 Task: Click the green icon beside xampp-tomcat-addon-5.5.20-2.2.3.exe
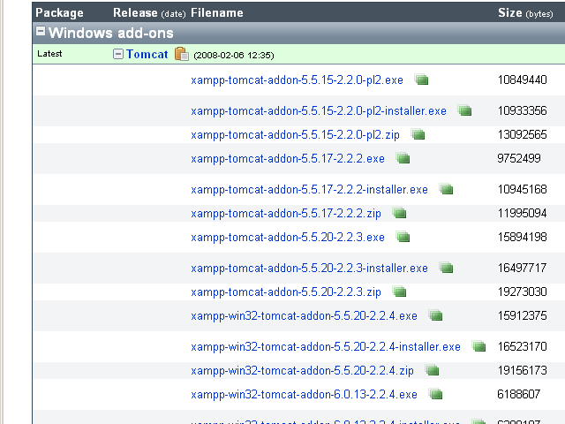pyautogui.click(x=403, y=237)
